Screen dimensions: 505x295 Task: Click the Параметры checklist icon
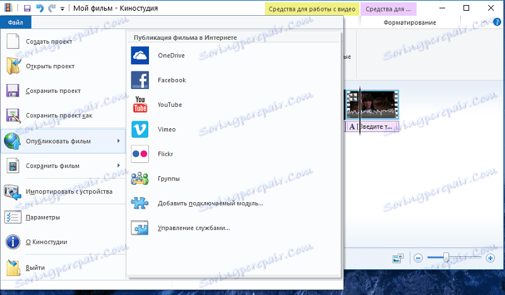tap(13, 217)
